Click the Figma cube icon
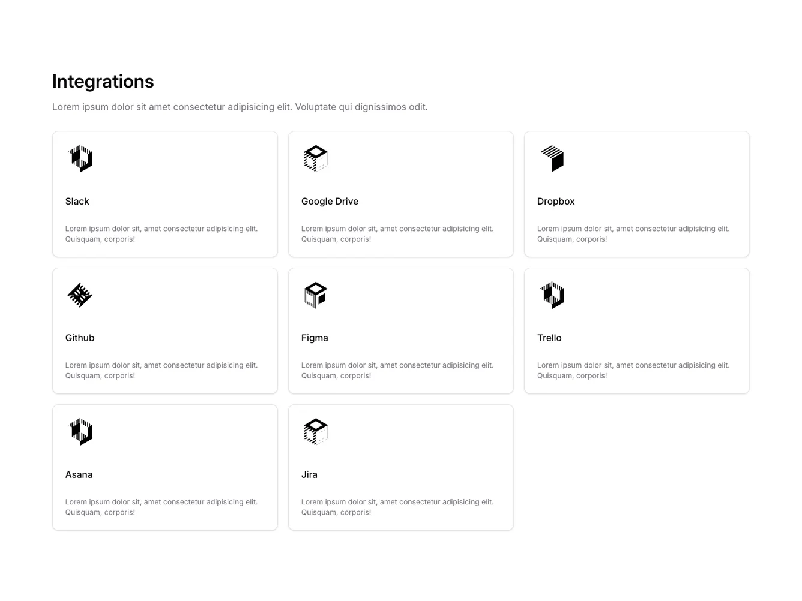The image size is (802, 601). pos(316,295)
